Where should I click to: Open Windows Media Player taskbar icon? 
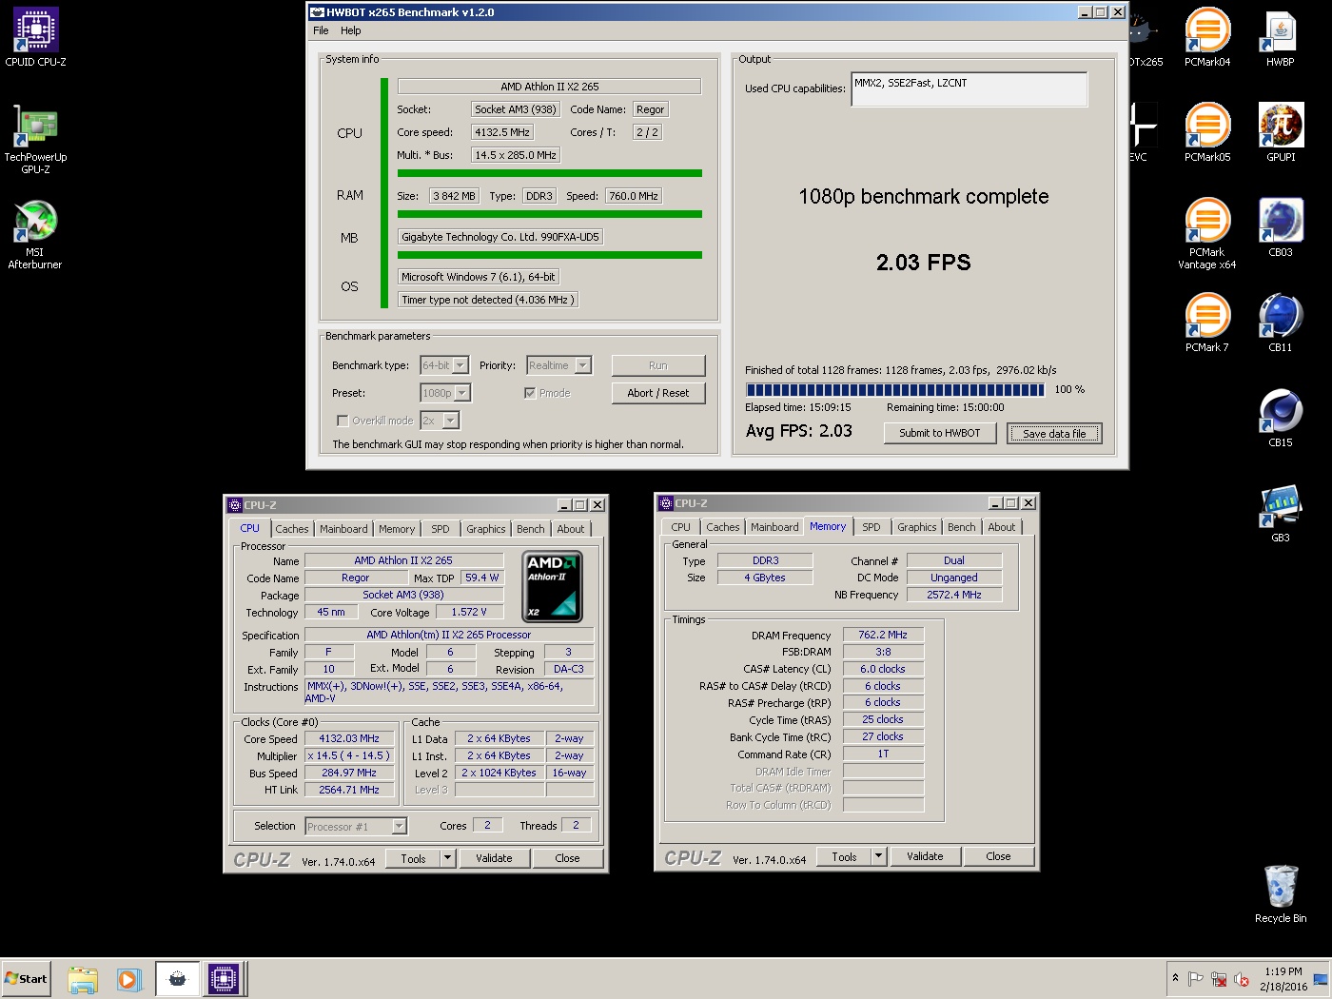(129, 979)
